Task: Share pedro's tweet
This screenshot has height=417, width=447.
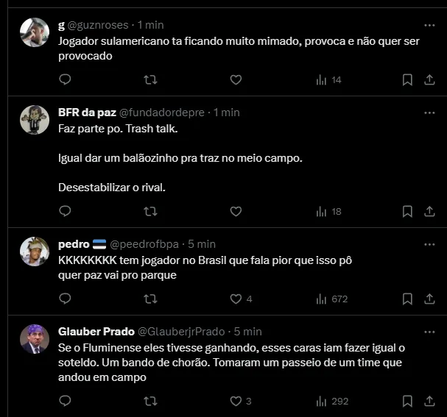Action: coord(429,299)
